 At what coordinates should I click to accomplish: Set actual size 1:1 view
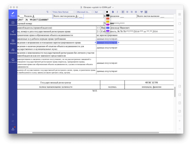[x=179, y=86]
